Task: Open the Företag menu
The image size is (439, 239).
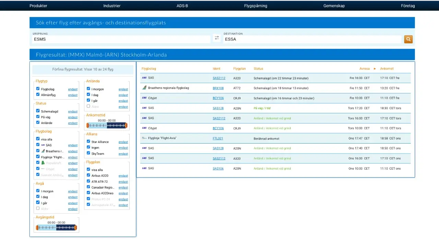Action: 408,6
